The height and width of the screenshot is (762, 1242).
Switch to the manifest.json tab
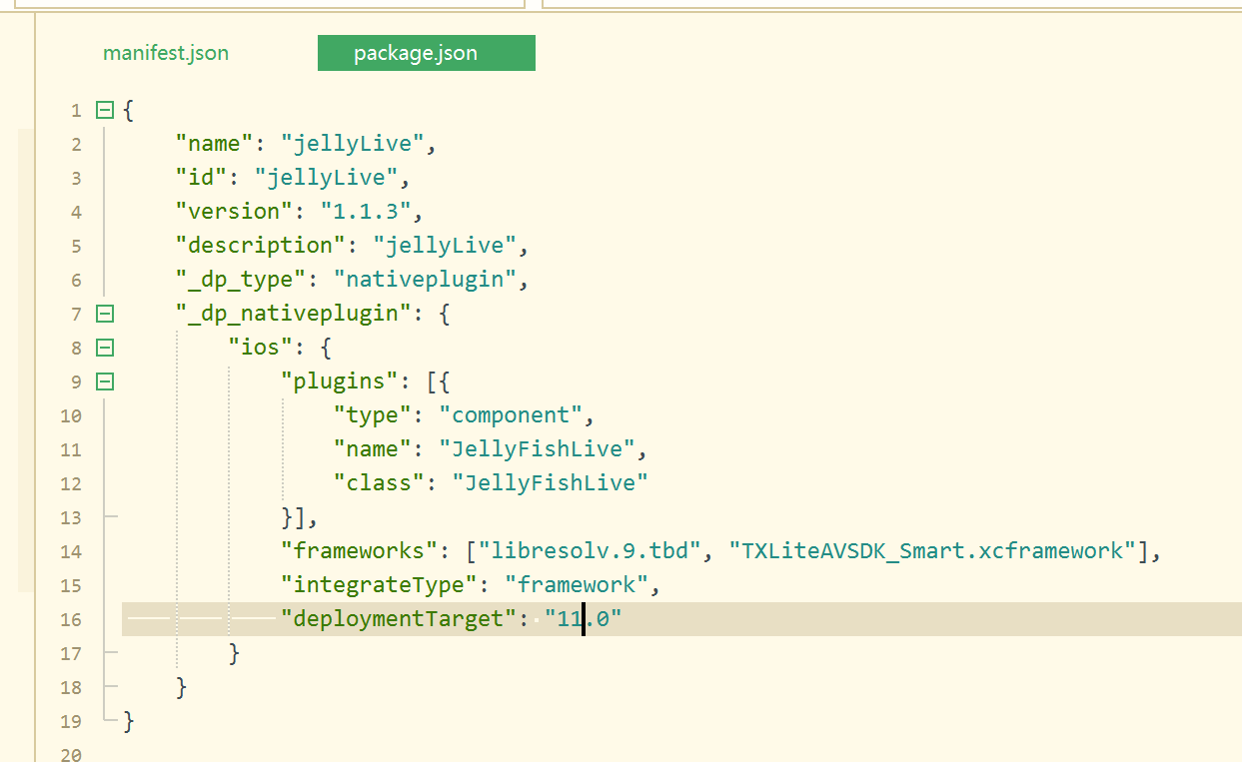166,53
